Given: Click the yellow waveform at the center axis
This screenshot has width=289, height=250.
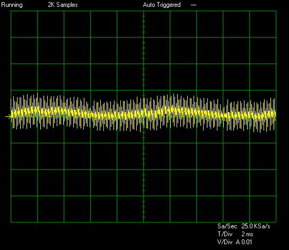Looking at the screenshot, I should [x=143, y=114].
